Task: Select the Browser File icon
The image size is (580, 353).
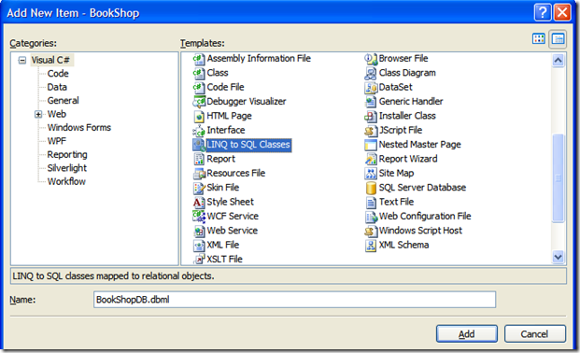Action: tap(371, 59)
